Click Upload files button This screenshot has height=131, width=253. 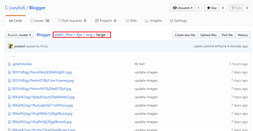tap(208, 35)
